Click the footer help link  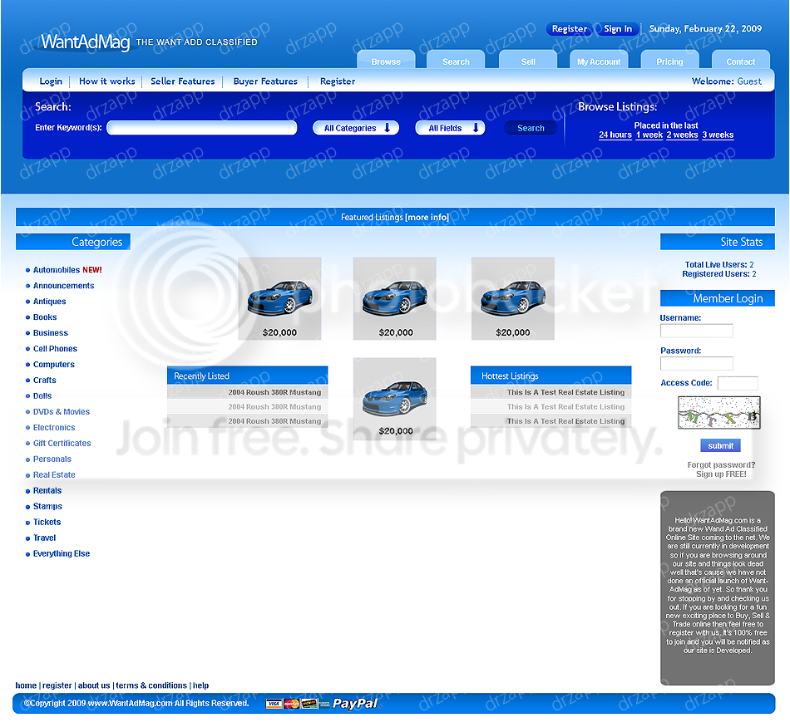point(200,685)
